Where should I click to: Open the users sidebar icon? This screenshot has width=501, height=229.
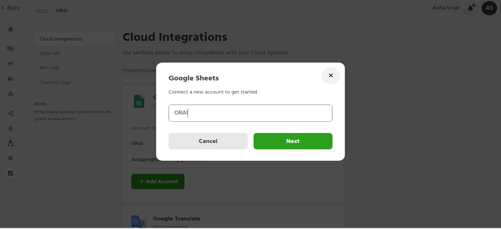click(x=10, y=79)
